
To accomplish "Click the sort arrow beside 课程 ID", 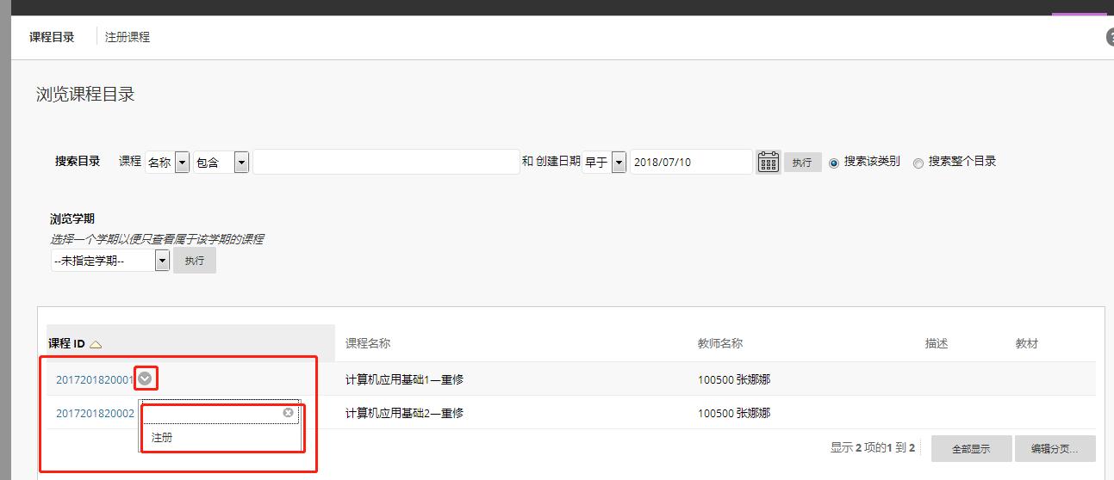I will coord(96,344).
